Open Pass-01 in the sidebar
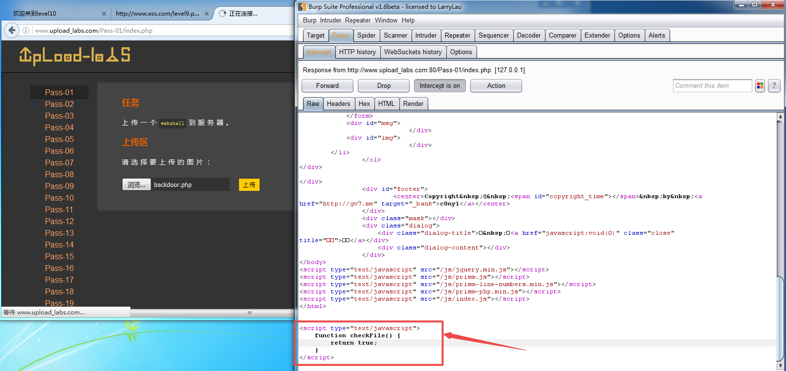Image resolution: width=786 pixels, height=371 pixels. [x=59, y=92]
